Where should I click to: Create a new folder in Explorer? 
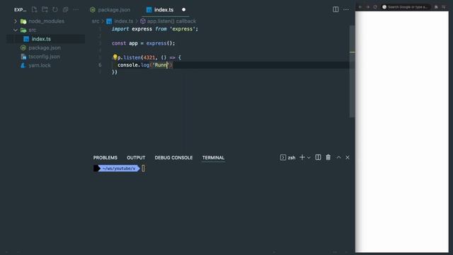coord(45,9)
